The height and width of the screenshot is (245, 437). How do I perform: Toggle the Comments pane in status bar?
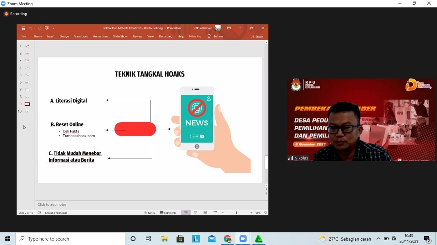(168, 213)
